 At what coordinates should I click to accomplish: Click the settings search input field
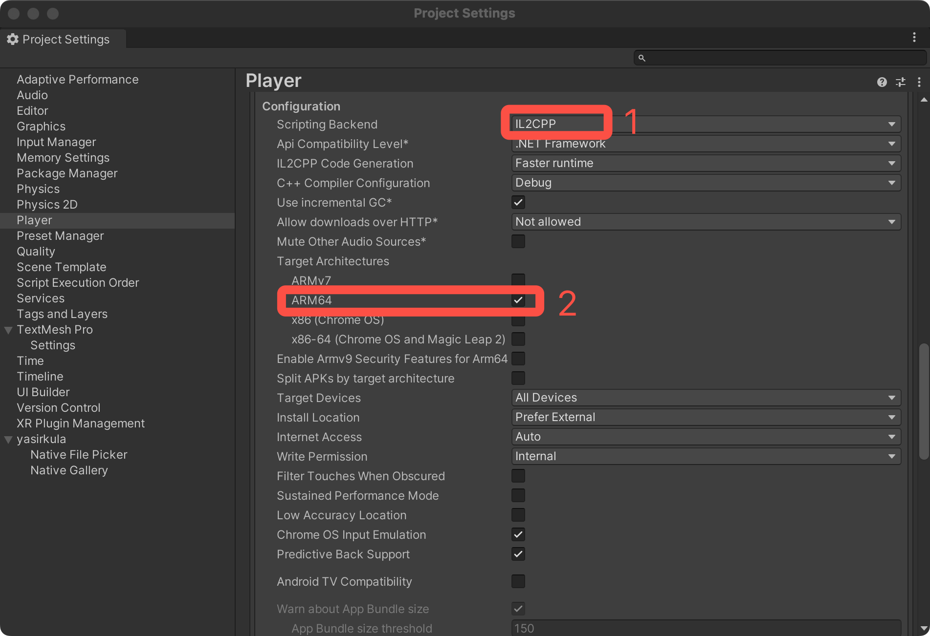point(782,58)
